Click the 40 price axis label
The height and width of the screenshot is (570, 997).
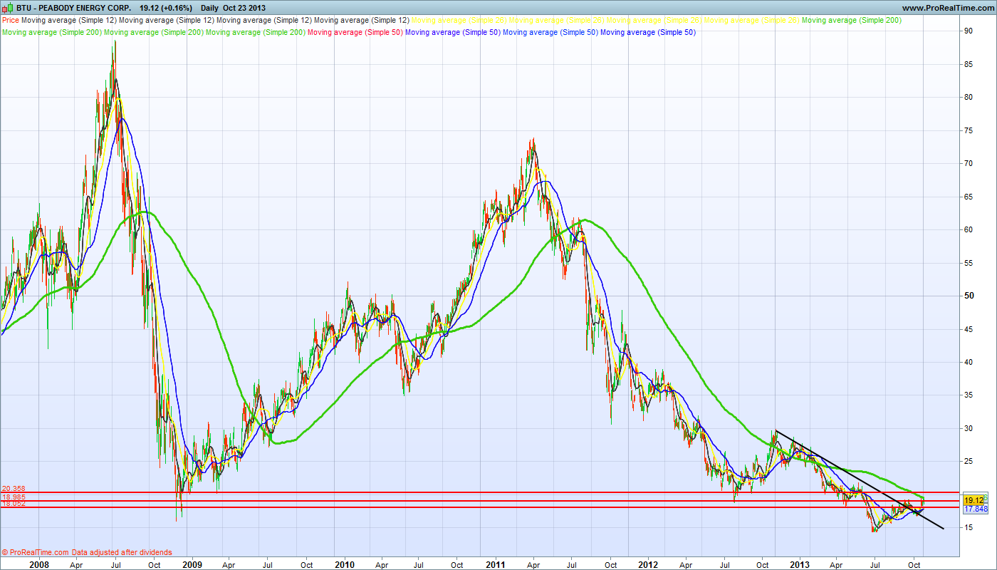click(x=969, y=362)
